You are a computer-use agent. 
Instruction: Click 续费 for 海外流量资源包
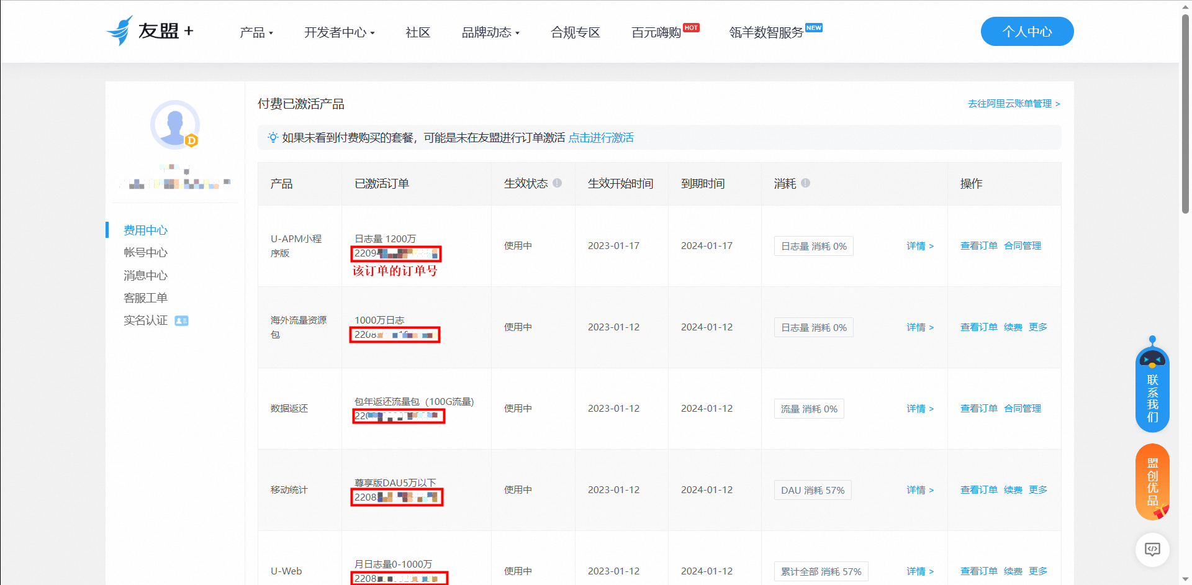[1013, 327]
